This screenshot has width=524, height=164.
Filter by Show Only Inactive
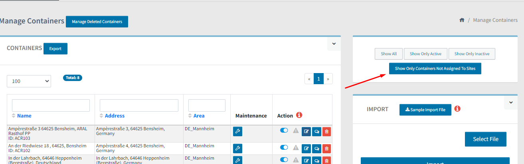(472, 54)
